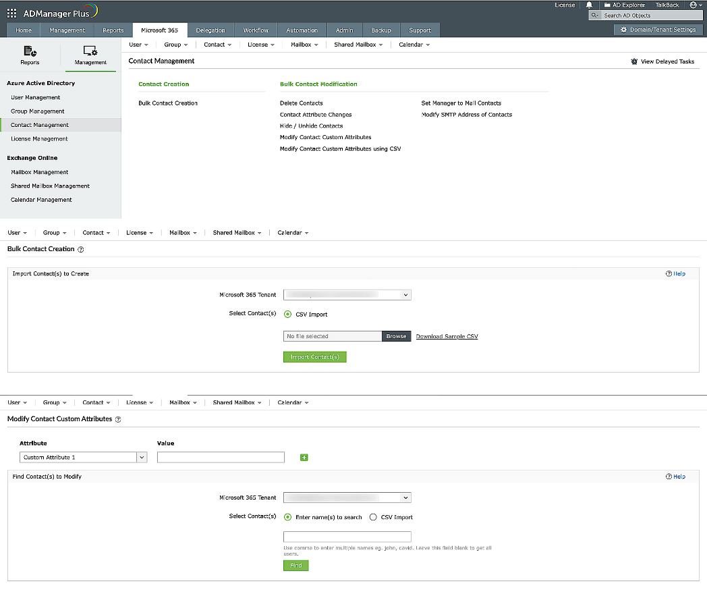Open Microsoft 365 Tenant dropdown in Find Contact(s) panel
The height and width of the screenshot is (592, 707).
[347, 497]
